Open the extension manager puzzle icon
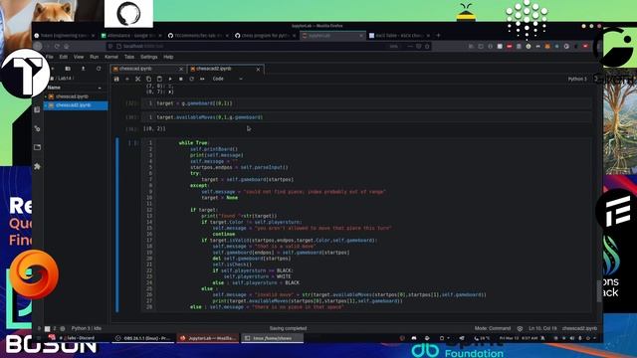The width and height of the screenshot is (637, 358). [37, 166]
